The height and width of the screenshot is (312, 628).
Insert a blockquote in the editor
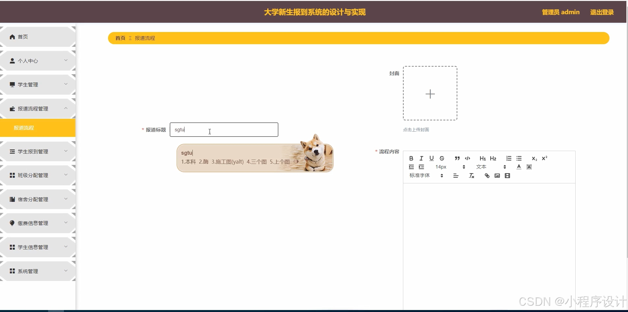pos(457,158)
